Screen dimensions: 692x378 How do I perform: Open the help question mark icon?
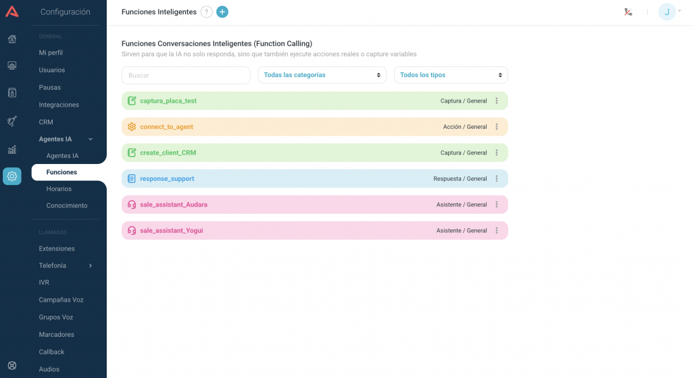206,11
